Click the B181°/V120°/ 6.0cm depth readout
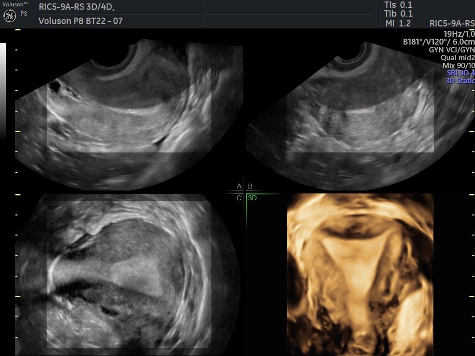The height and width of the screenshot is (356, 475). pos(438,42)
